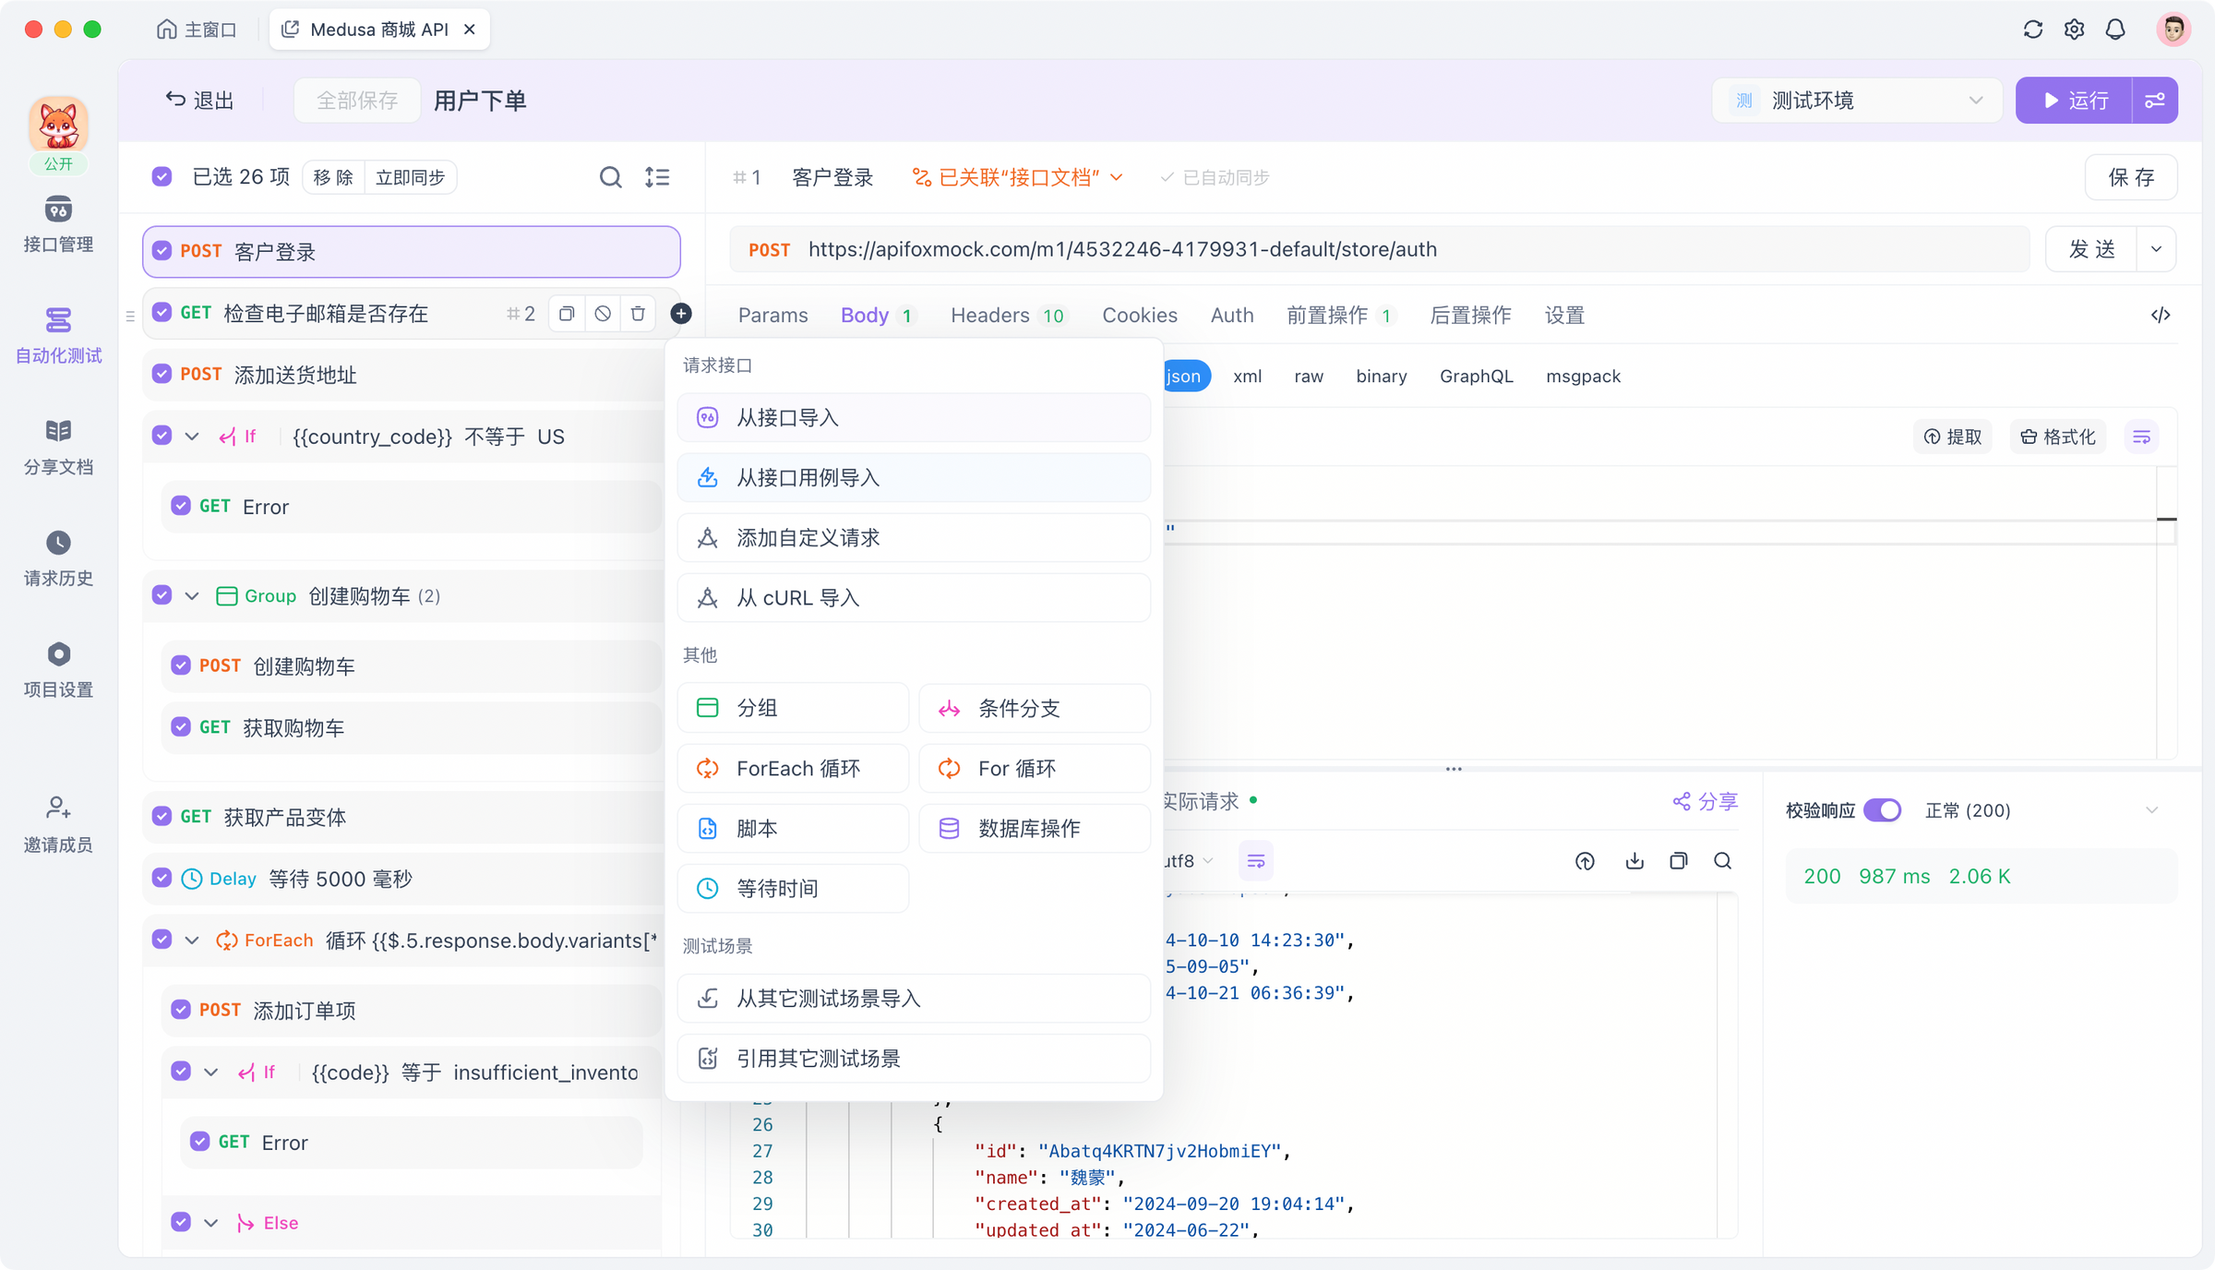Click the request URL input field
This screenshot has height=1270, width=2215.
[x=1292, y=248]
